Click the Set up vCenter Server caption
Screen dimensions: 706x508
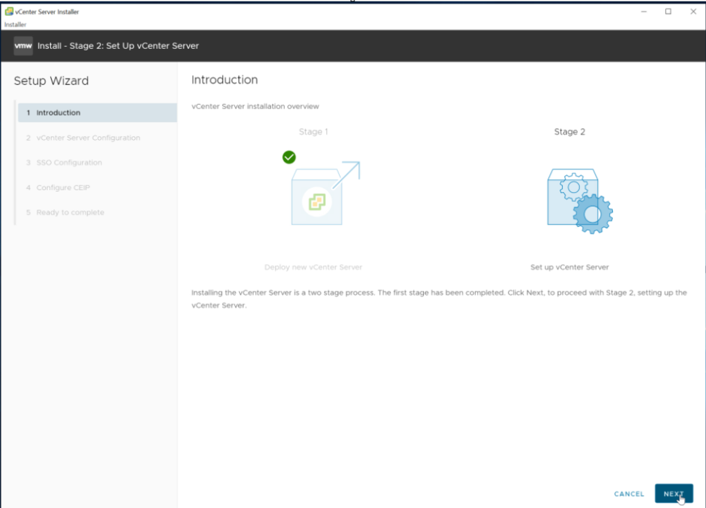click(569, 267)
